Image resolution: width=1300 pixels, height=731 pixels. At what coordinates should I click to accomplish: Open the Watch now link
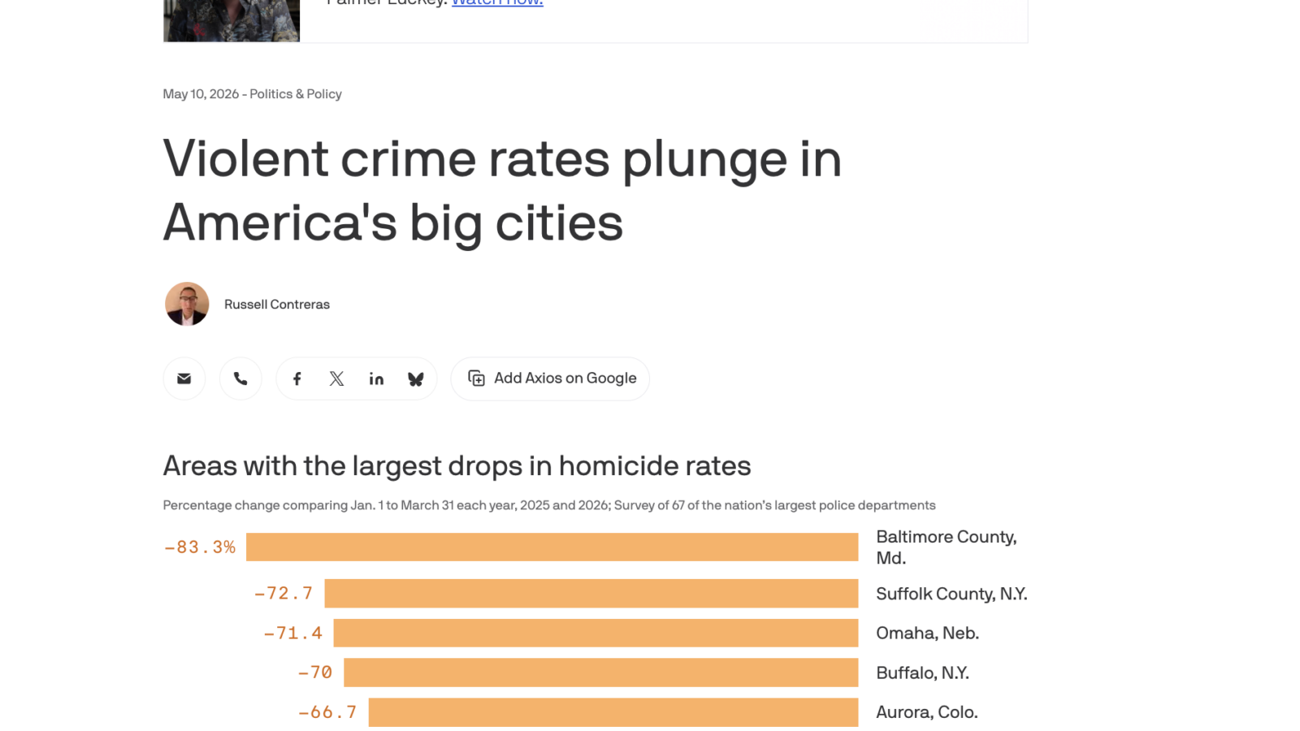tap(497, 2)
